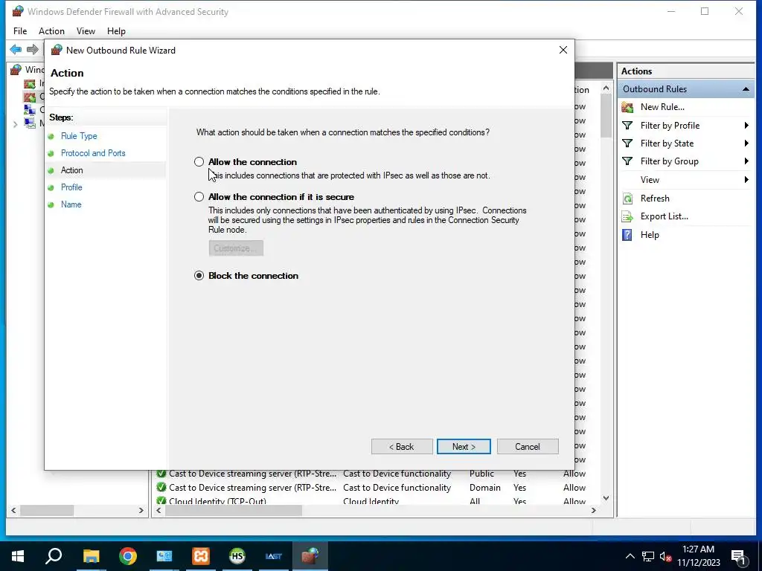The image size is (762, 571).
Task: Click the Filter by State funnel icon
Action: click(x=627, y=143)
